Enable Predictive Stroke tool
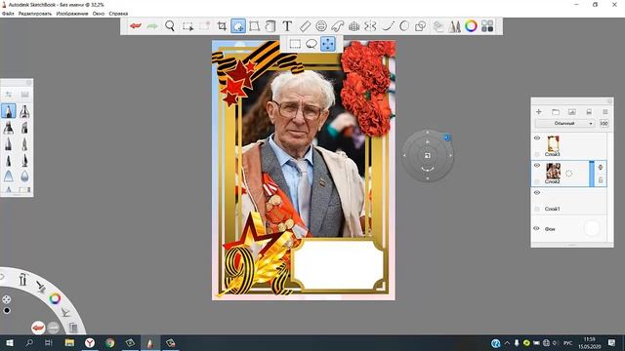This screenshot has height=351, width=625. (403, 26)
